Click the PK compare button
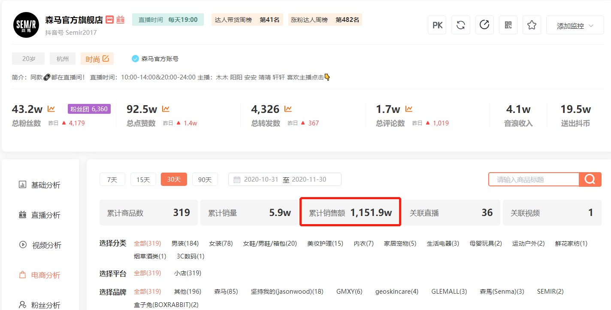The image size is (611, 310). coord(437,25)
